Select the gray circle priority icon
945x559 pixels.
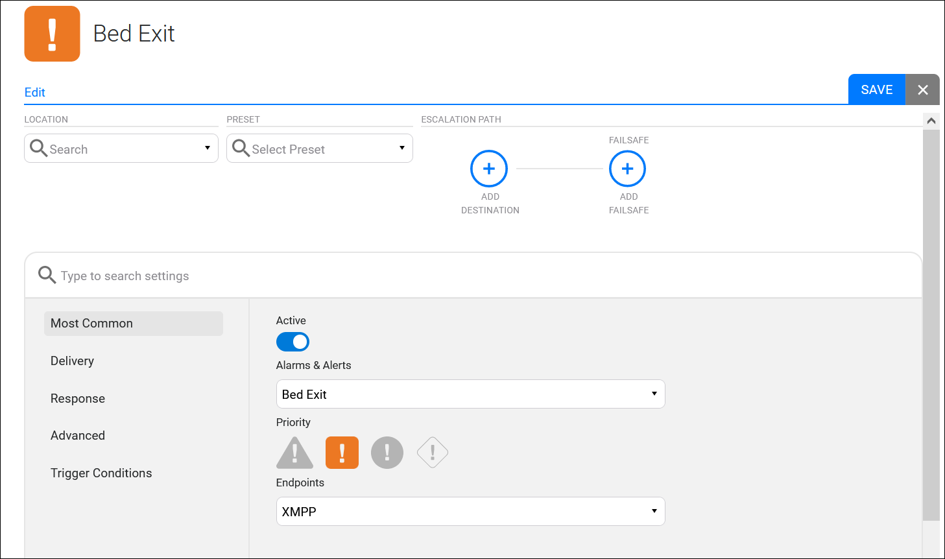pos(387,453)
